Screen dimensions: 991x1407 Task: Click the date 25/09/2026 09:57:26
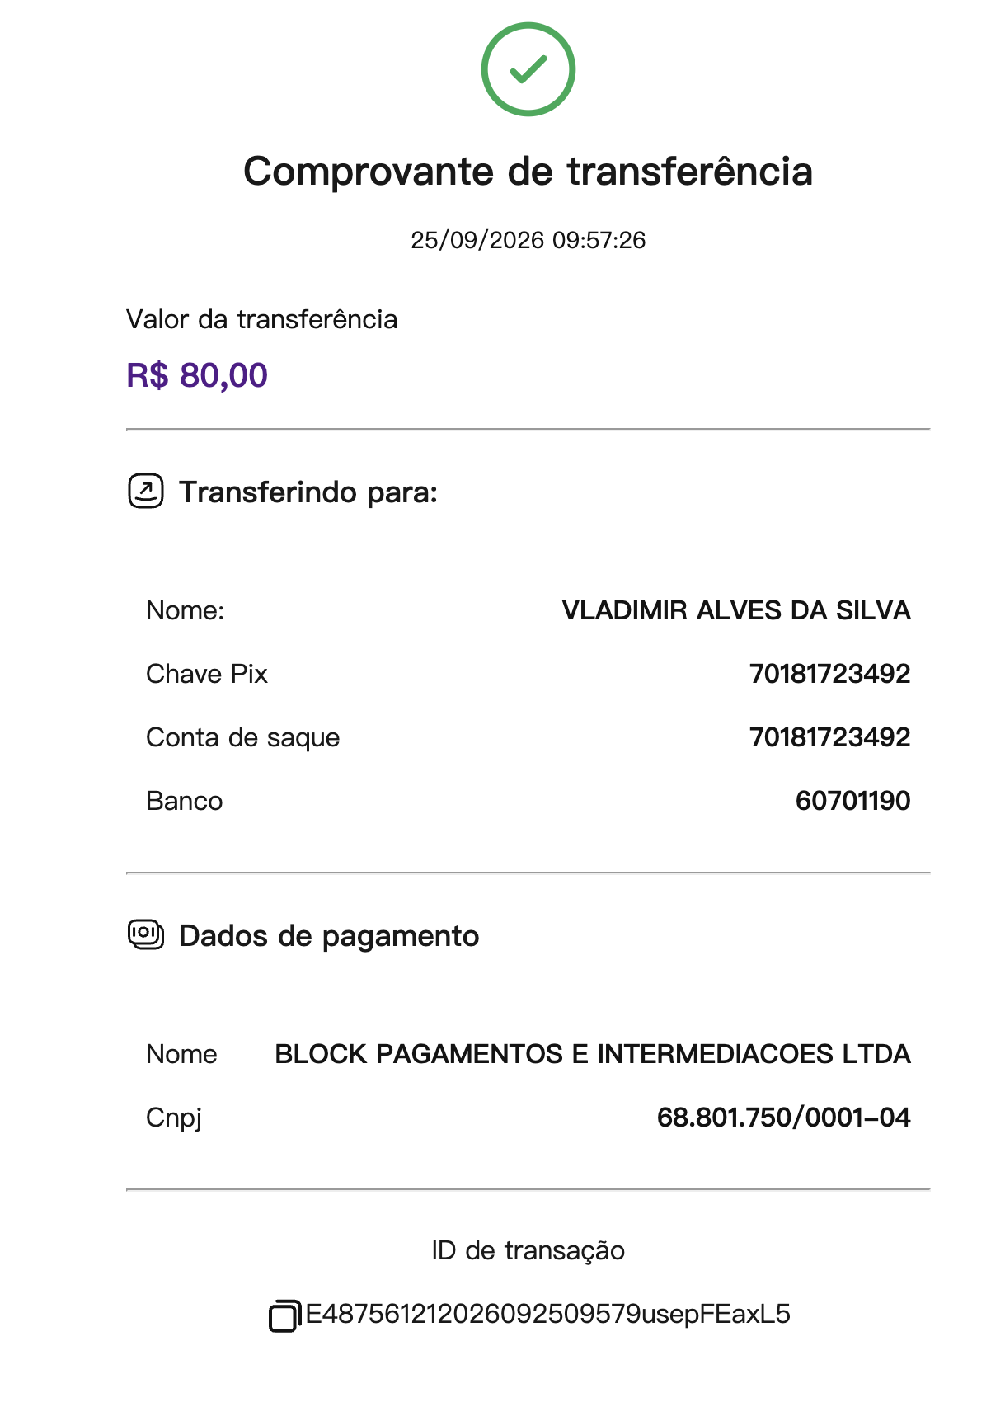[528, 240]
